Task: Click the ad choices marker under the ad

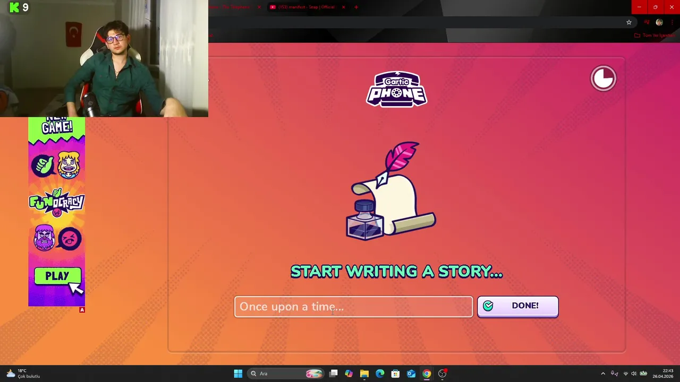Action: (x=82, y=310)
